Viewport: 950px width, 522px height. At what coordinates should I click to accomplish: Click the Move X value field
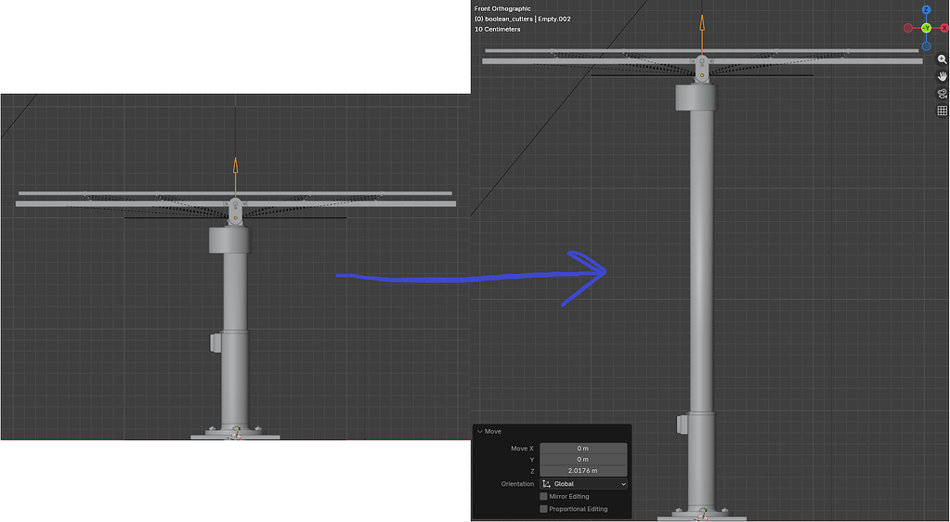pos(583,449)
